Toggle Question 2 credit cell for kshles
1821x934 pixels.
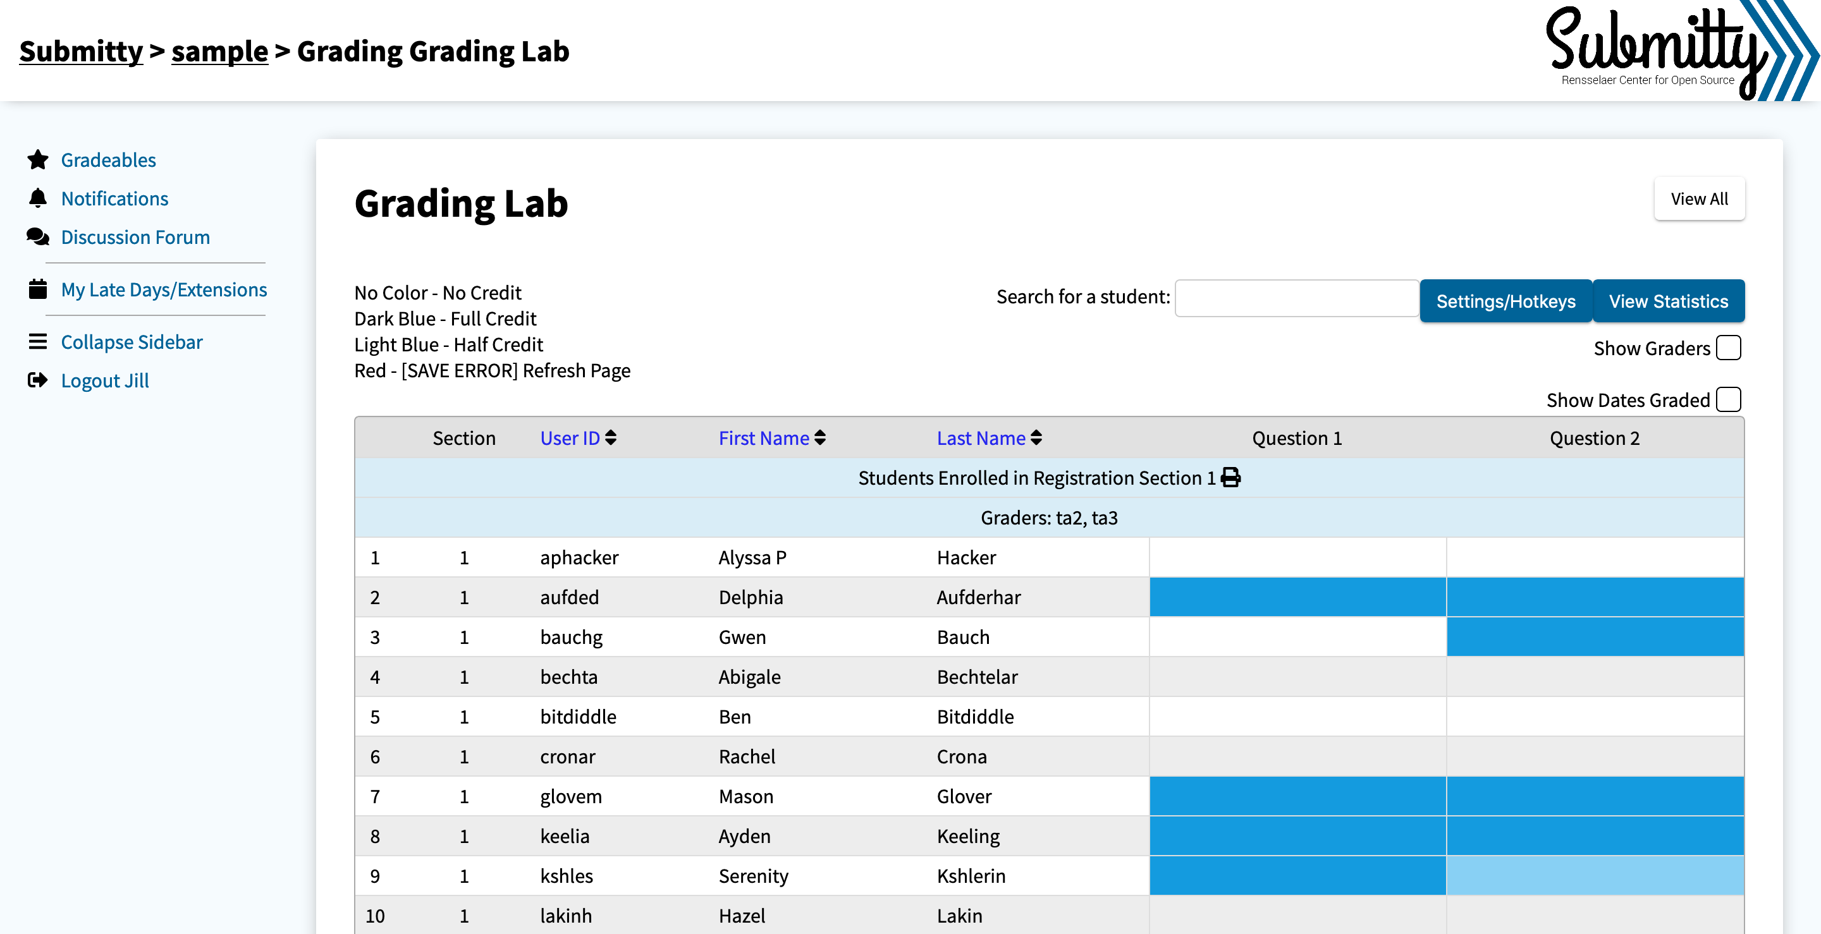click(x=1595, y=875)
